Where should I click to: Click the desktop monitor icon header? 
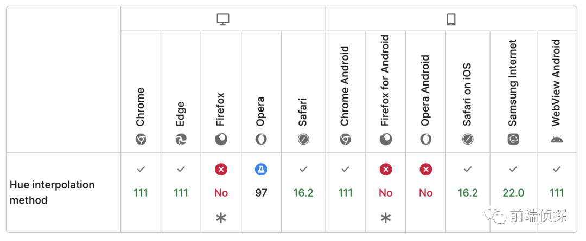223,19
